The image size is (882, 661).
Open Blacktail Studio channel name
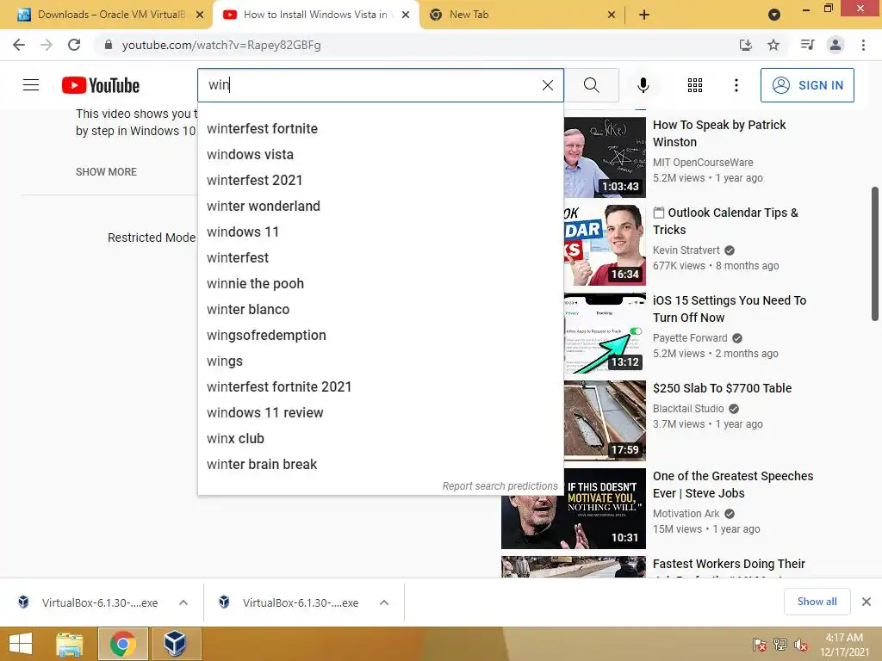pos(688,409)
